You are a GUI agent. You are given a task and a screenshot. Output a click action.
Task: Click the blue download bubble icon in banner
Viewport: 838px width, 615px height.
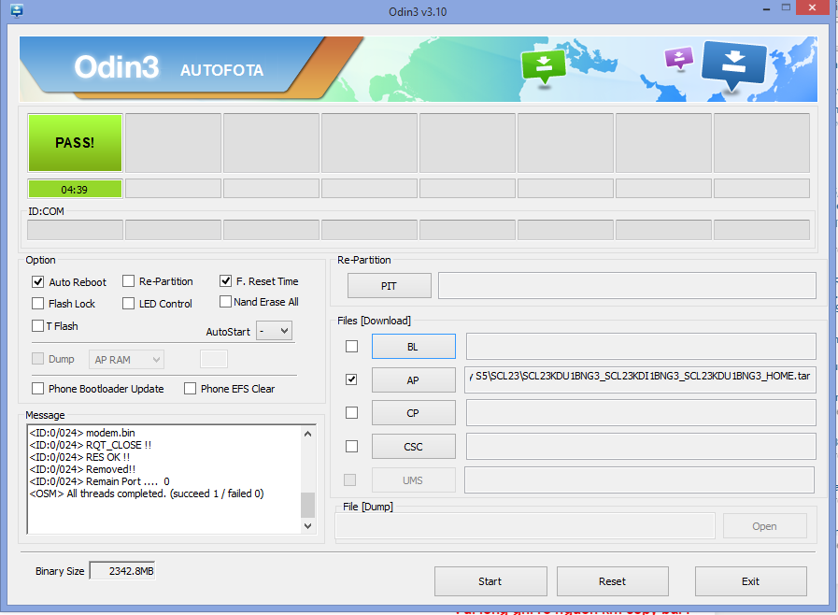click(733, 64)
